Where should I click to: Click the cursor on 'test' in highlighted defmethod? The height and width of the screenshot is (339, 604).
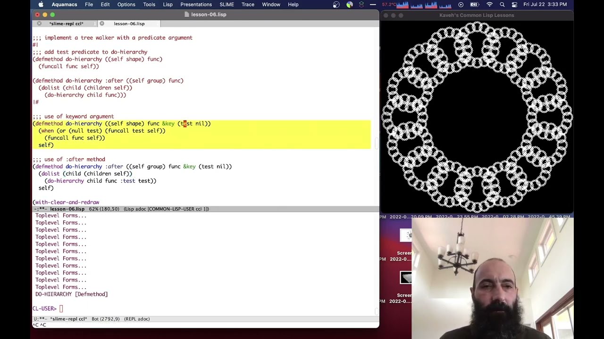186,123
